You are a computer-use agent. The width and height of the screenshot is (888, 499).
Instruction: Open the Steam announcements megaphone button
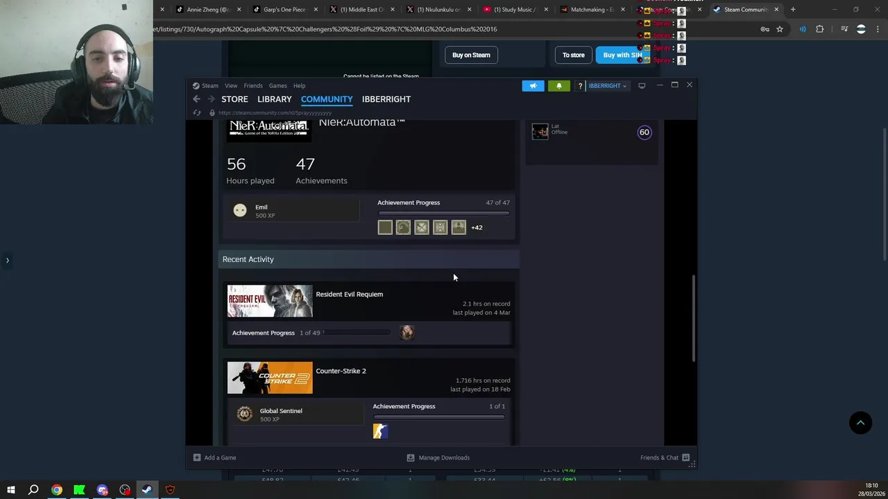coord(533,86)
